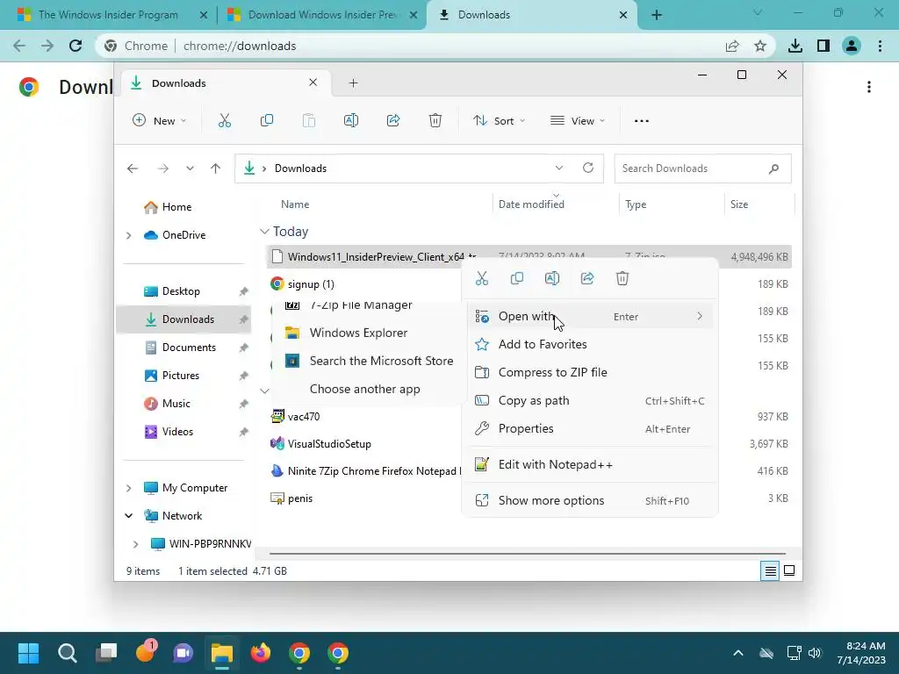Open Chrome side panel icon
Screen dimensions: 899x674
pyautogui.click(x=823, y=46)
